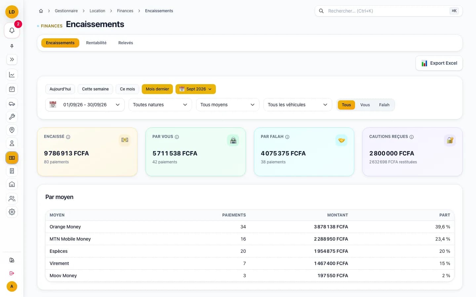Open the maintenance wrench icon

12,117
